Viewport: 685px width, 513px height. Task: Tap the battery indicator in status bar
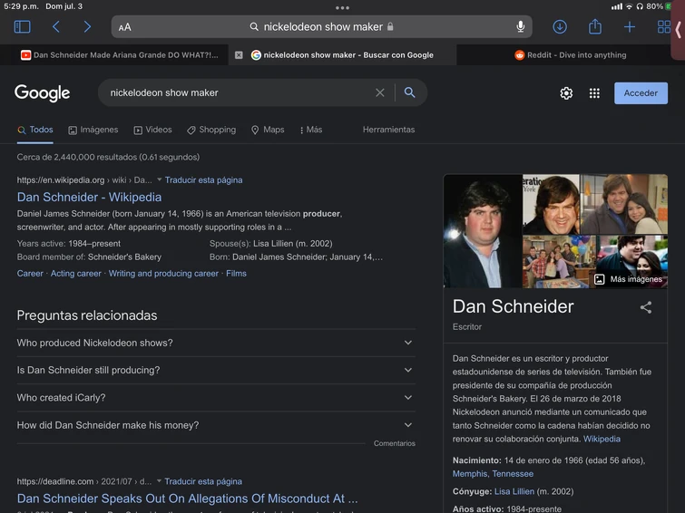coord(668,6)
